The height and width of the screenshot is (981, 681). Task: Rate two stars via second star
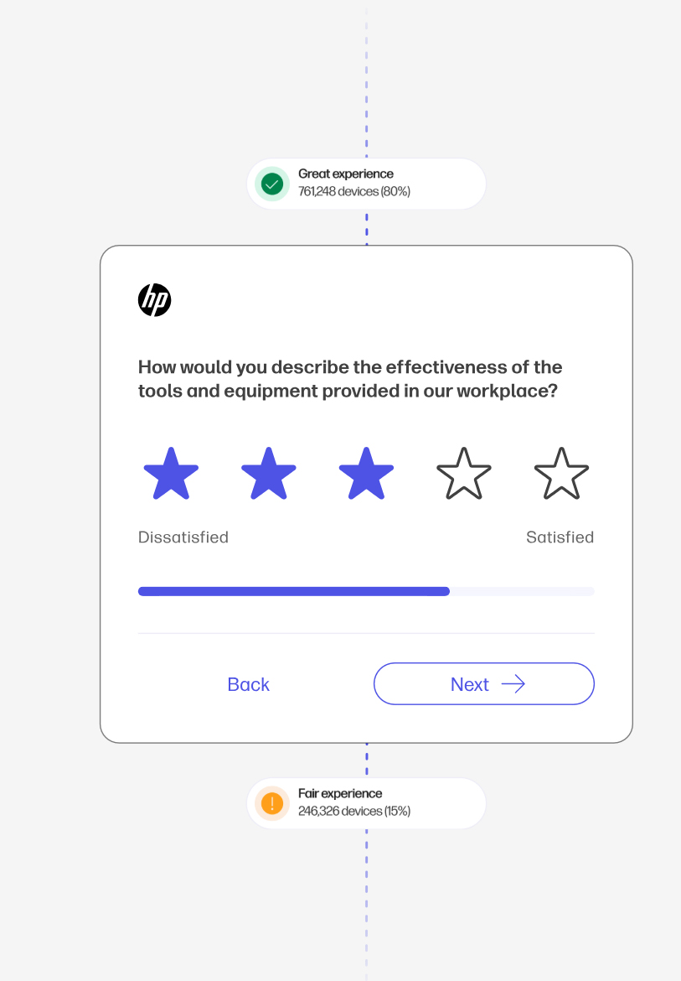(269, 474)
